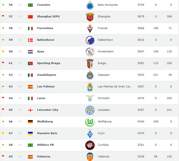Click the Mexican flag beside Guadalajara
Viewport: 179px width, 161px height.
30,75
